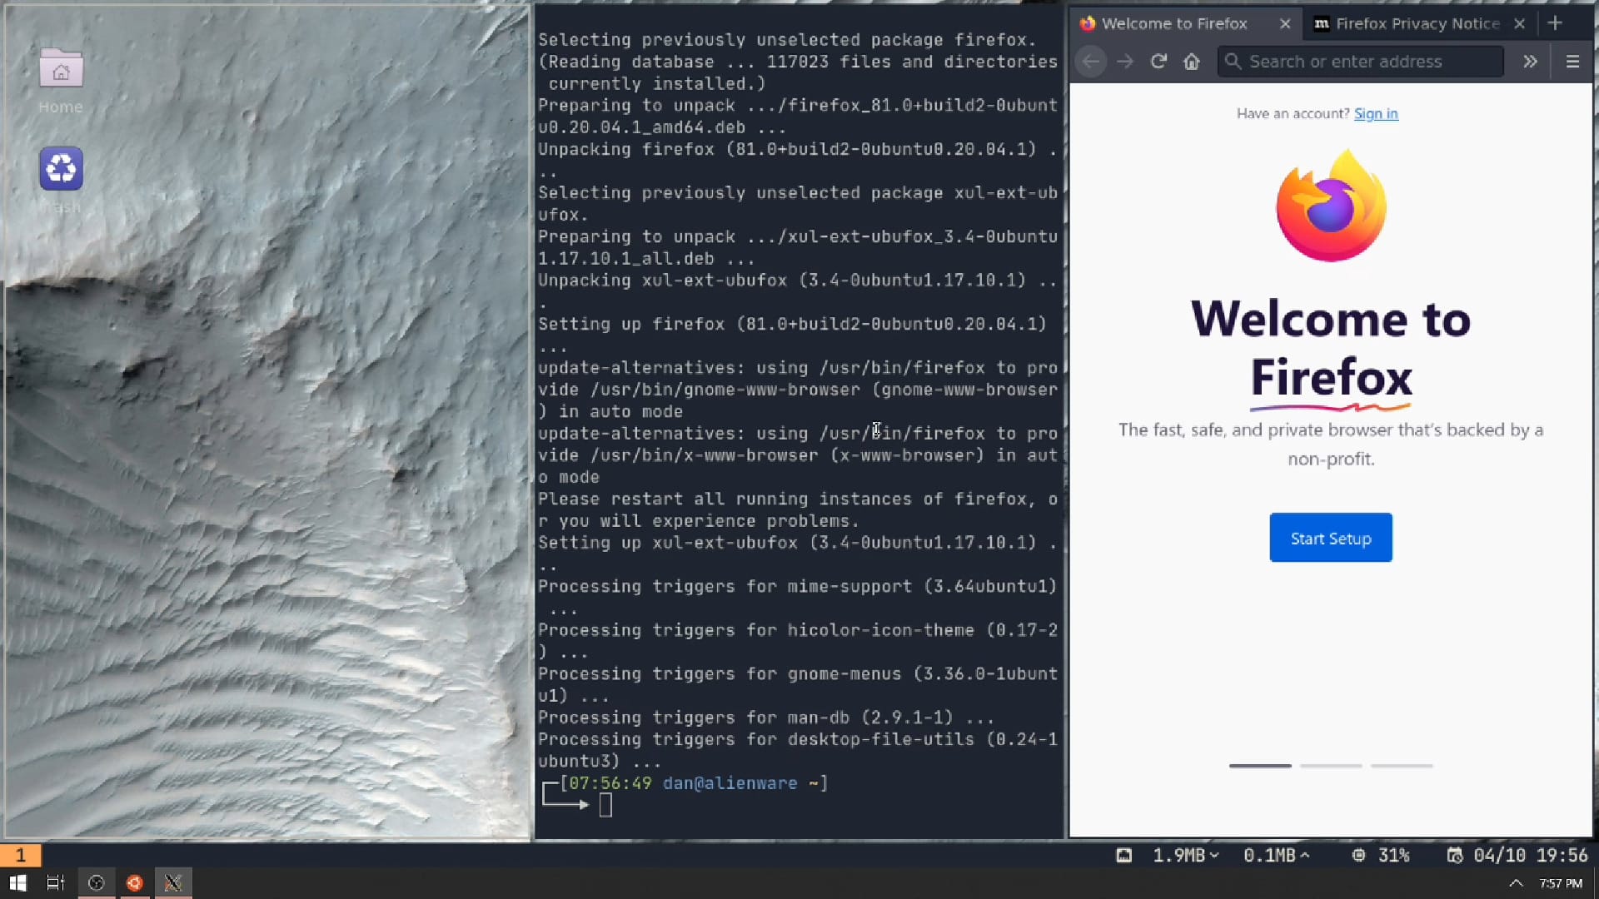Click the home page navigation icon in Firefox

1193,62
